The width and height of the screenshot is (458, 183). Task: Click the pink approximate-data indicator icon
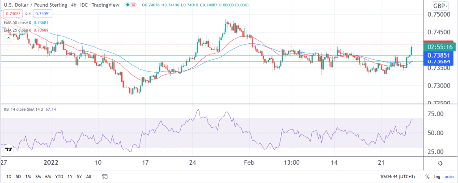click(134, 5)
